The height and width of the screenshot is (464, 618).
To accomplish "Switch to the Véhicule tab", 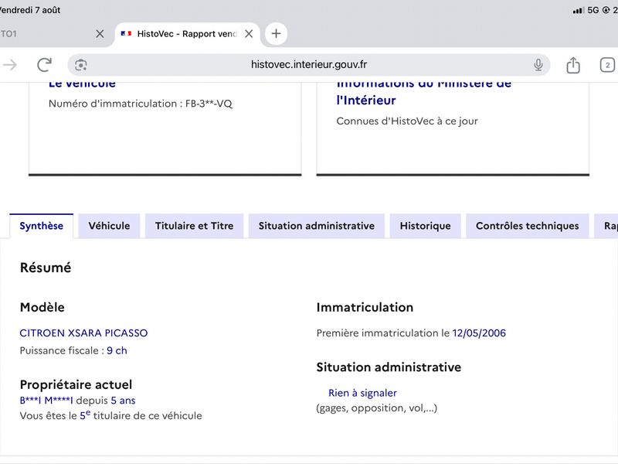I will point(109,226).
